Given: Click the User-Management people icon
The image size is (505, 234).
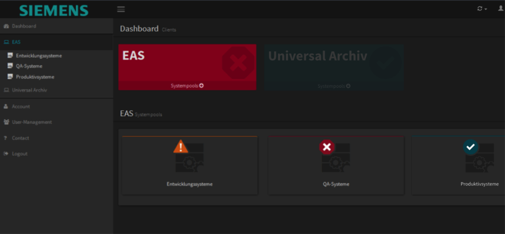Looking at the screenshot, I should coord(6,122).
